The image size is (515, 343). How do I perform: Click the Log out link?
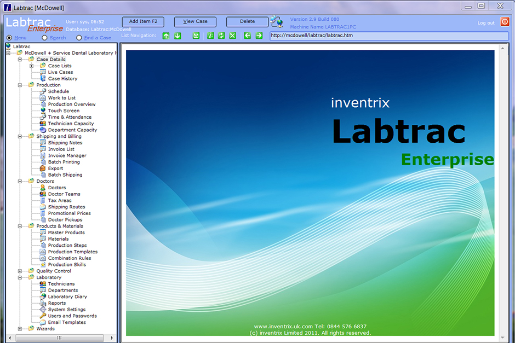pyautogui.click(x=486, y=23)
